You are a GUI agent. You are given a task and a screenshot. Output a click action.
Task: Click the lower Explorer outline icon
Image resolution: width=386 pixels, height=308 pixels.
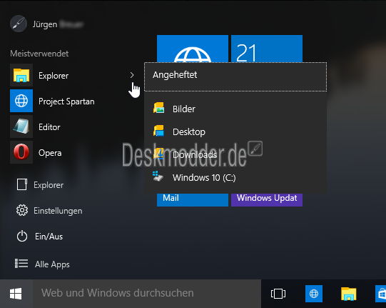pyautogui.click(x=22, y=184)
